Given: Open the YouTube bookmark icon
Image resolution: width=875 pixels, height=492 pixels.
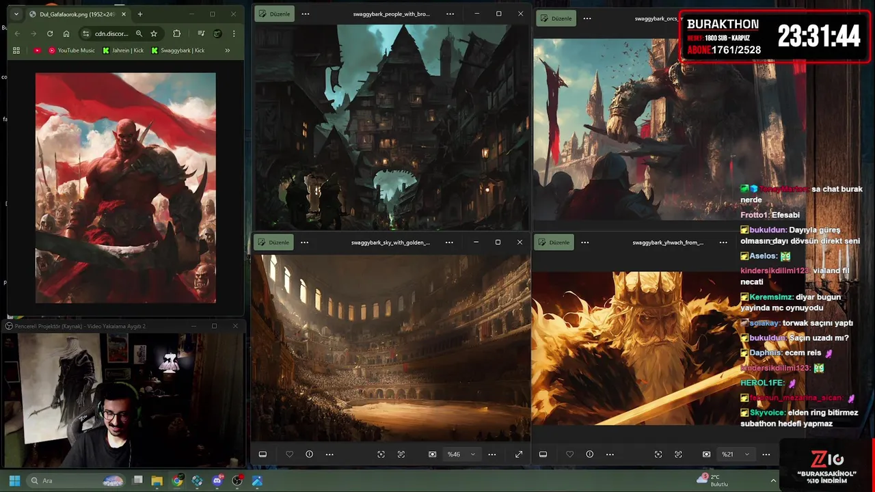Looking at the screenshot, I should [37, 51].
